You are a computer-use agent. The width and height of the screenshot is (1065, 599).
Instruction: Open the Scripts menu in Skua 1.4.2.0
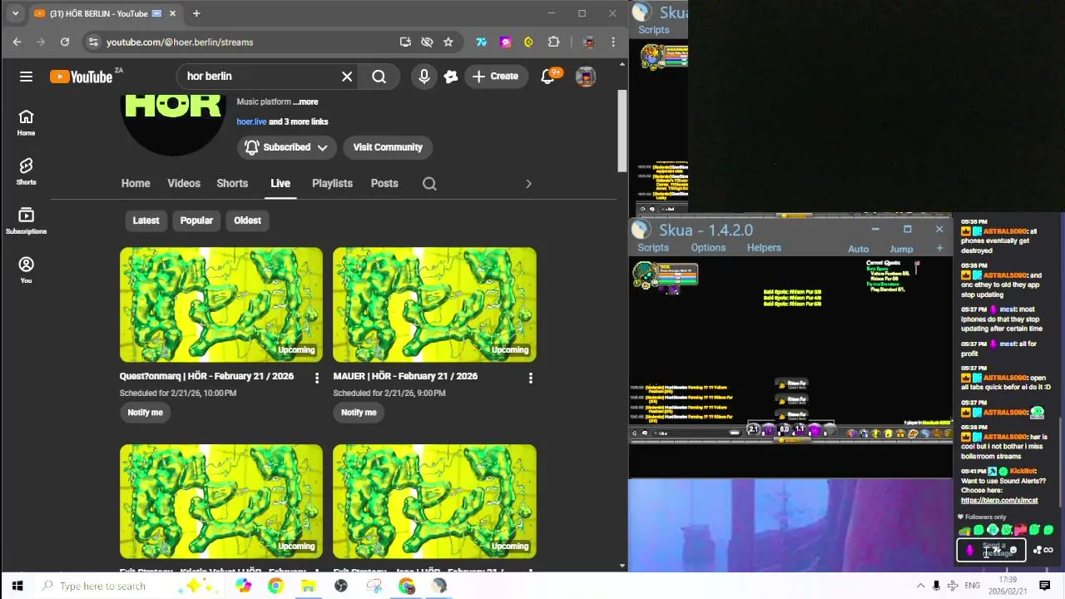[653, 248]
